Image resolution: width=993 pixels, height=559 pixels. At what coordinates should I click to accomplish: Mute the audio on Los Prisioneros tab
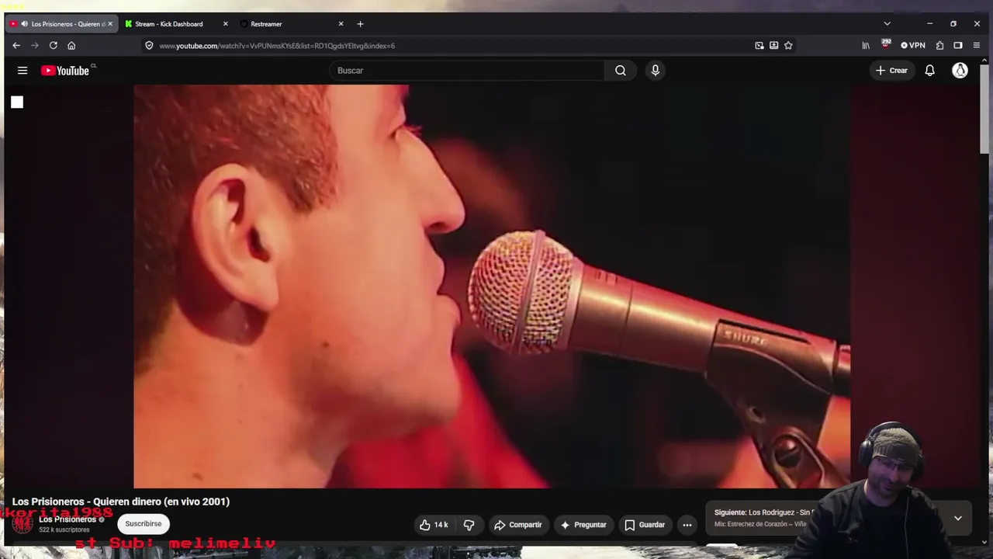[25, 24]
